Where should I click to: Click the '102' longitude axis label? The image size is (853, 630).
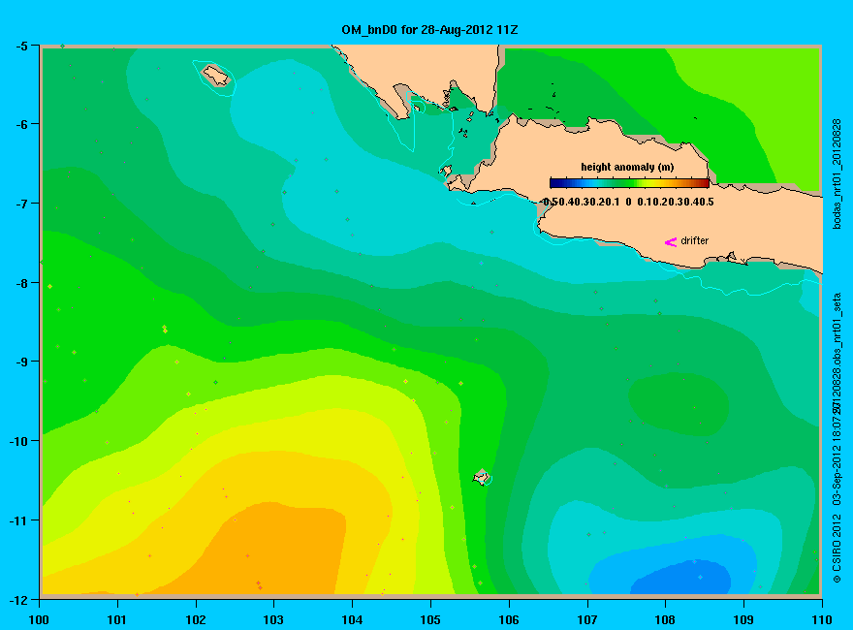(x=195, y=619)
